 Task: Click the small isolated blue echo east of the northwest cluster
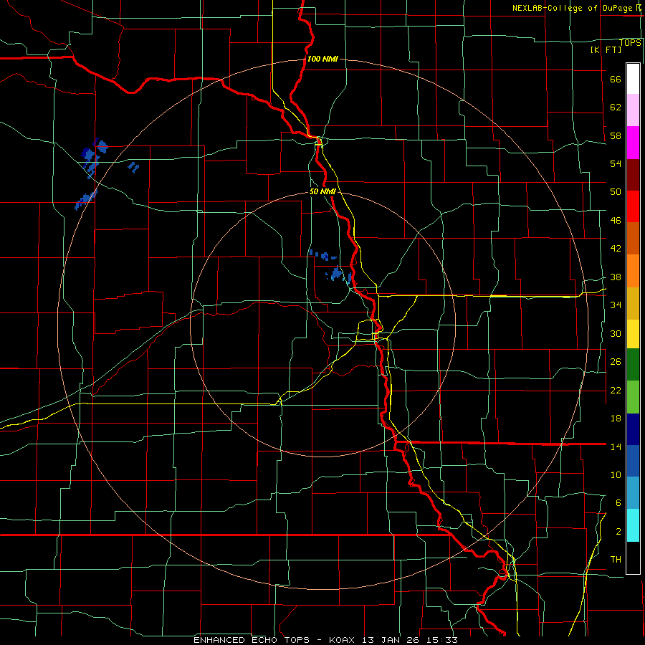[x=133, y=167]
